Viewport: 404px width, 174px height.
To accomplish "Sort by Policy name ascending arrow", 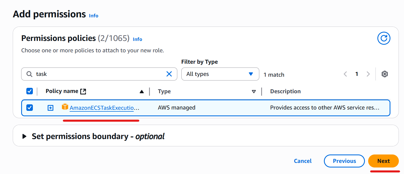I will pos(141,92).
